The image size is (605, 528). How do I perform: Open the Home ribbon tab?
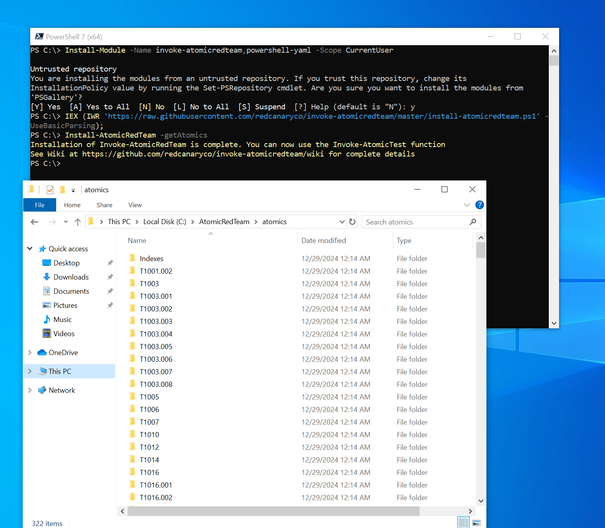point(72,205)
